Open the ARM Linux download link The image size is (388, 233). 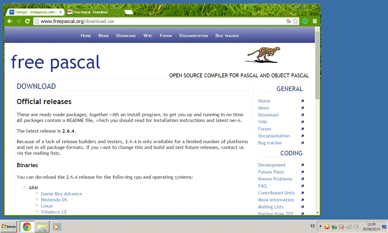pos(47,206)
